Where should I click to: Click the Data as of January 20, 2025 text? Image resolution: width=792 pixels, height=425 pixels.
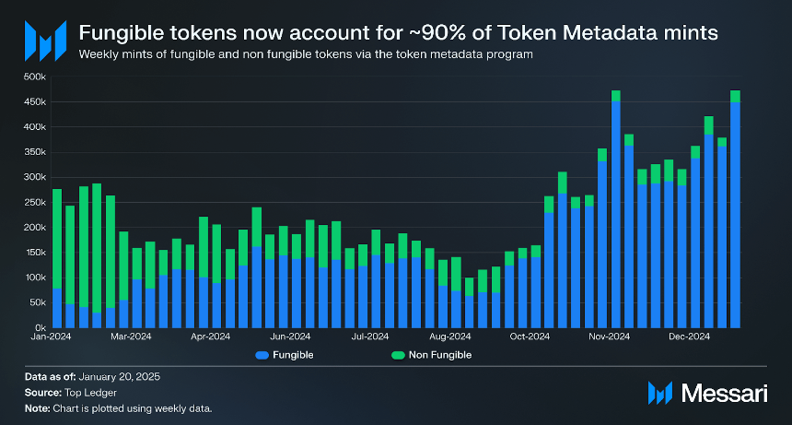92,376
